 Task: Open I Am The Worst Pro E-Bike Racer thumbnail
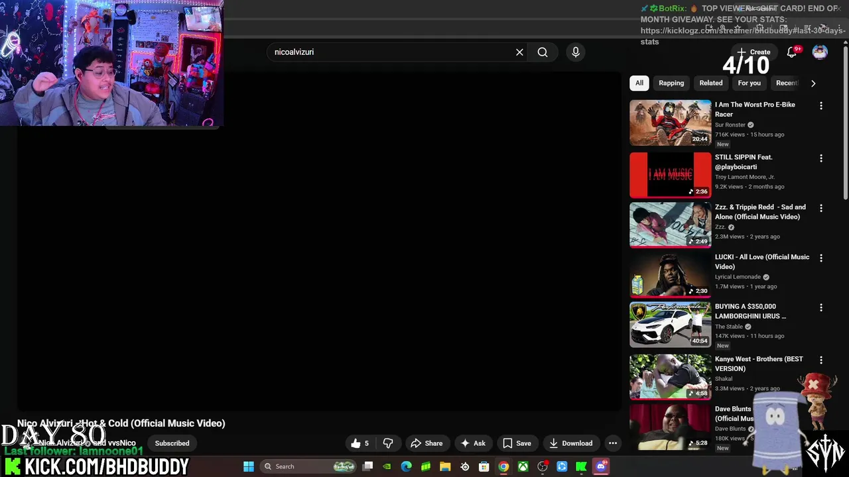[670, 123]
